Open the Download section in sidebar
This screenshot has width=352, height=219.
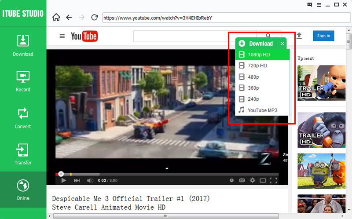pyautogui.click(x=23, y=46)
